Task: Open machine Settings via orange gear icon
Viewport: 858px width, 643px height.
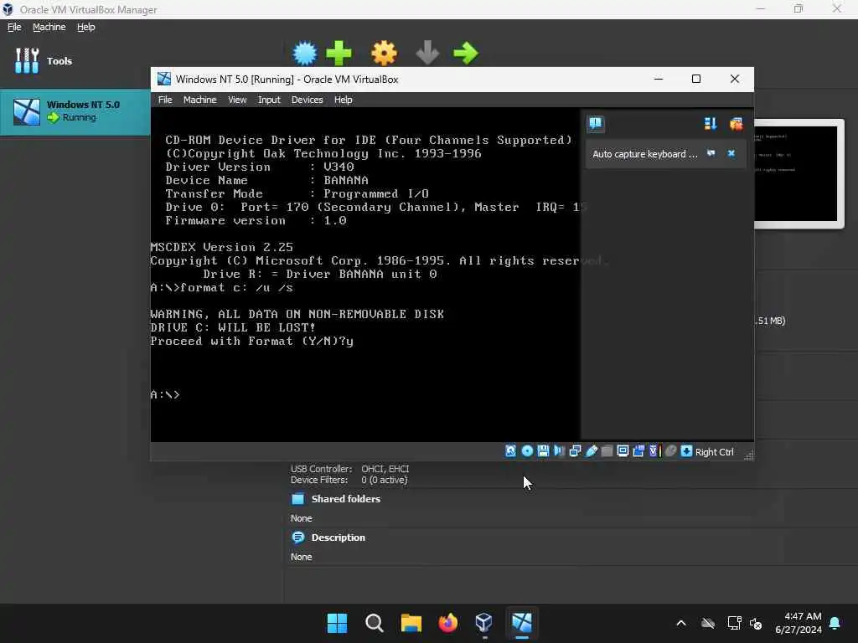Action: coord(384,53)
